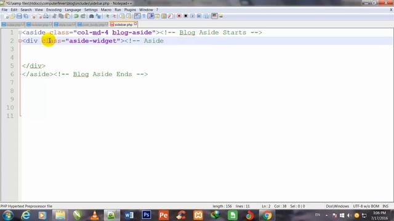Open the File menu
Viewport: 394px width, 221px height.
pyautogui.click(x=4, y=10)
